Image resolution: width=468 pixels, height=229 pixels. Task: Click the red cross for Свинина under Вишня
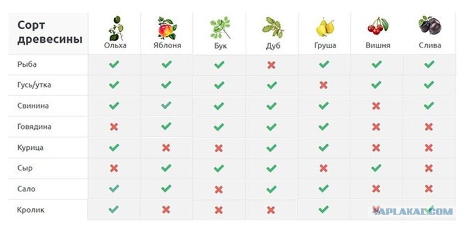(x=376, y=106)
